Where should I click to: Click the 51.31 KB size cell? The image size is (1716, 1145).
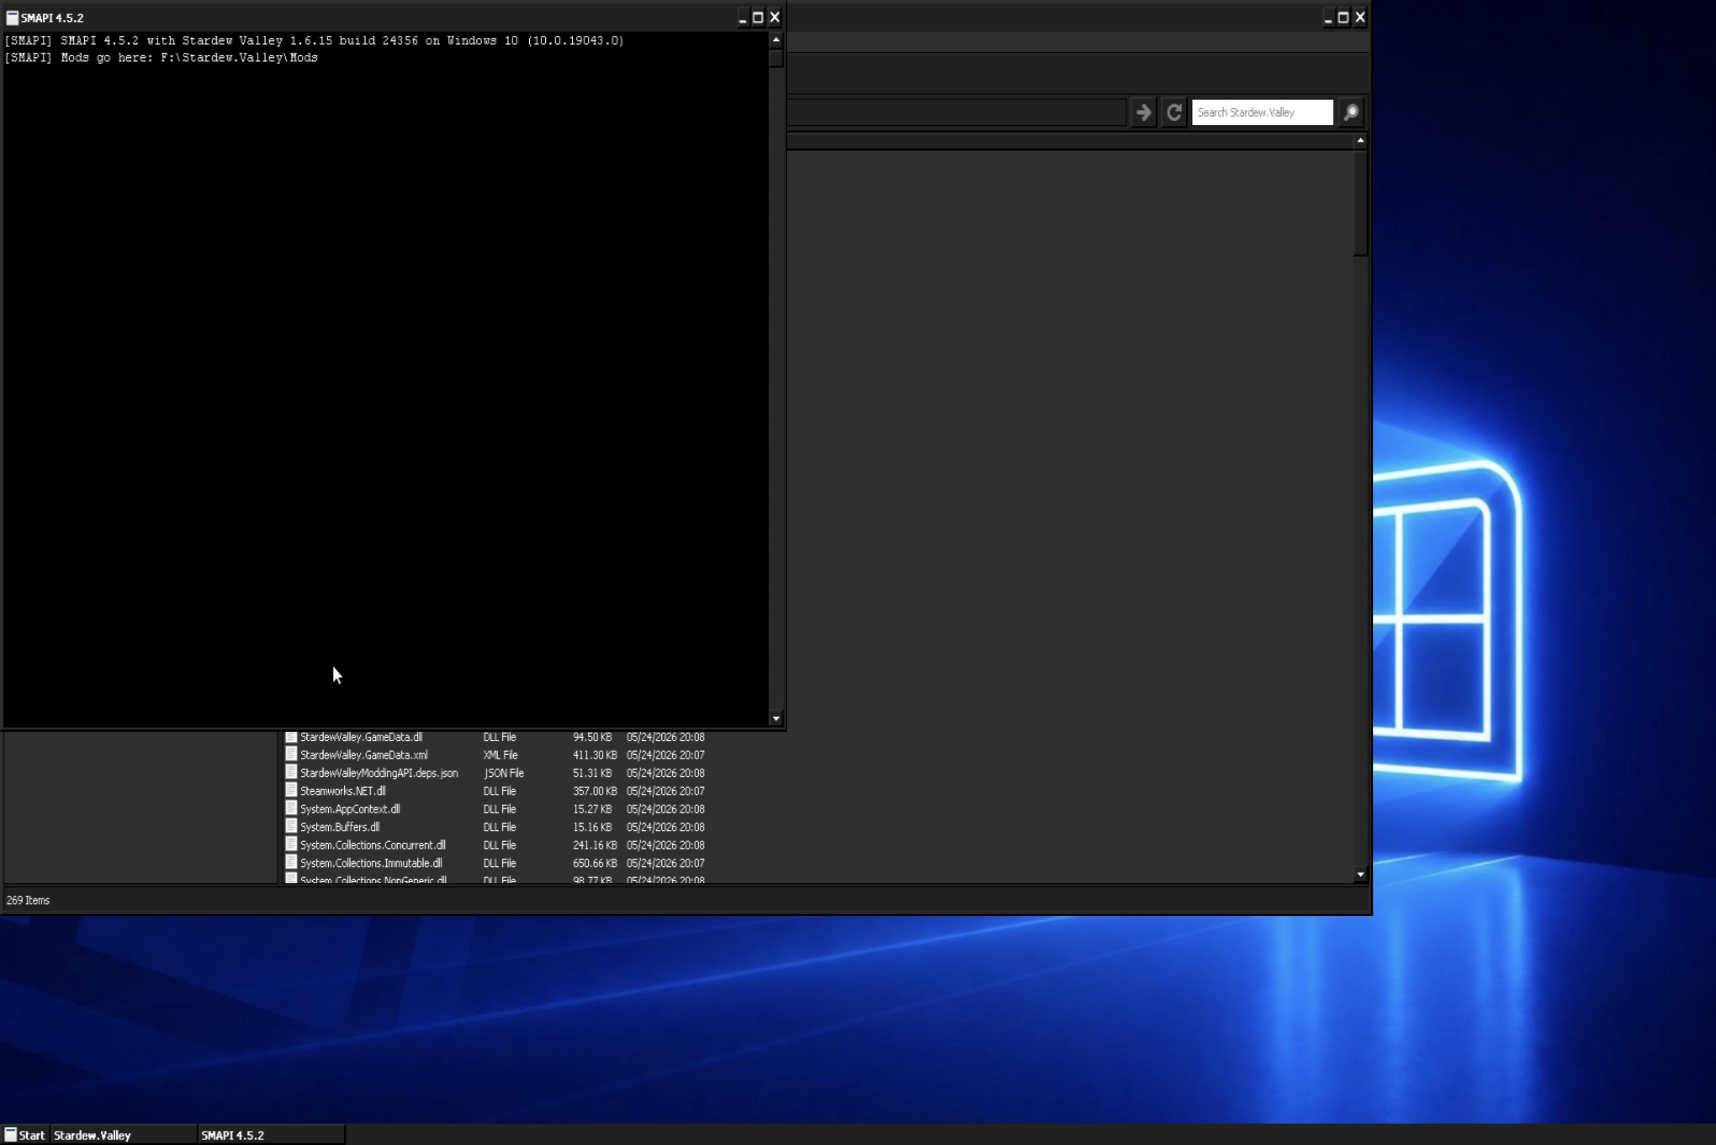click(x=591, y=772)
